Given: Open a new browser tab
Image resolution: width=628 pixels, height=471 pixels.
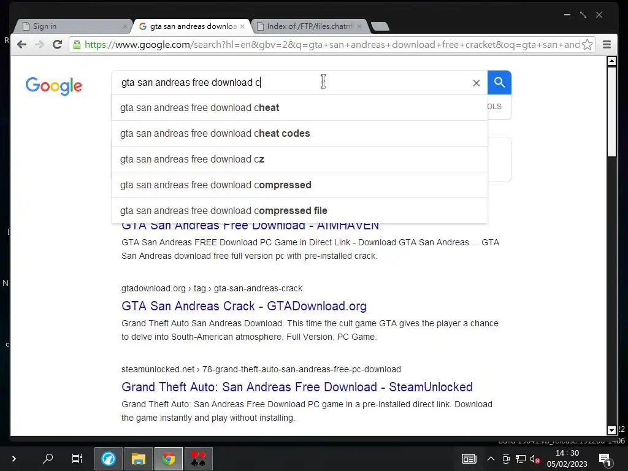Looking at the screenshot, I should [380, 26].
